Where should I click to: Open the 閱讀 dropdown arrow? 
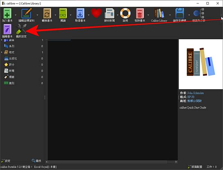point(71,15)
